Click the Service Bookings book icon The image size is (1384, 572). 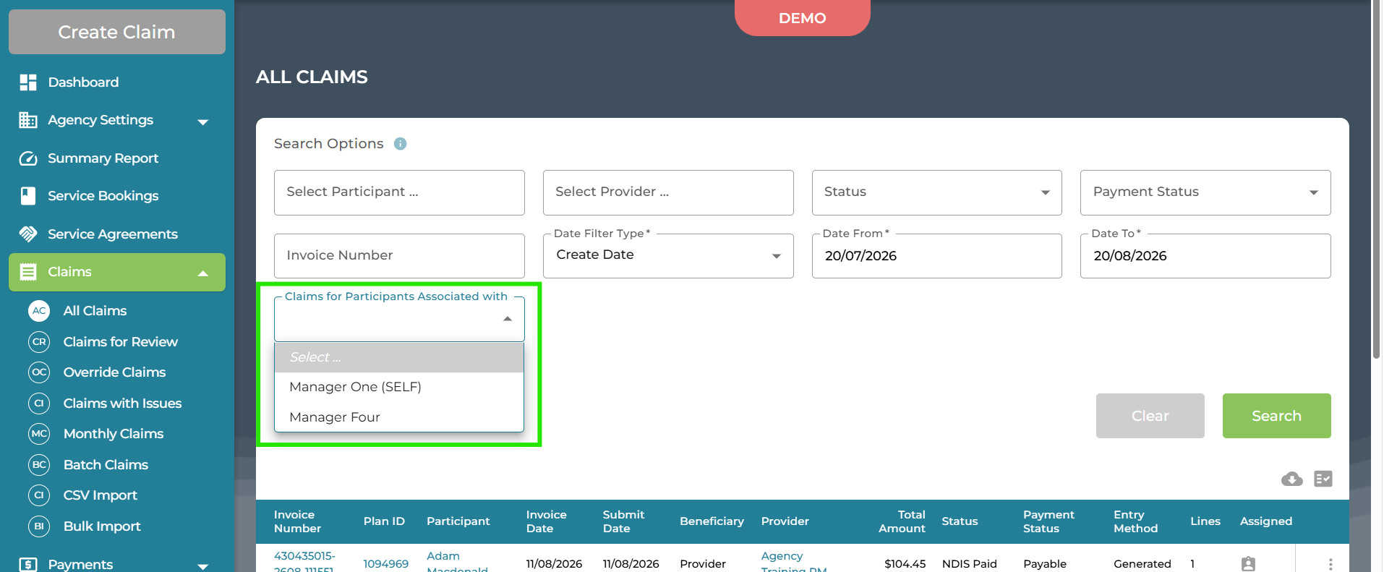pos(28,196)
